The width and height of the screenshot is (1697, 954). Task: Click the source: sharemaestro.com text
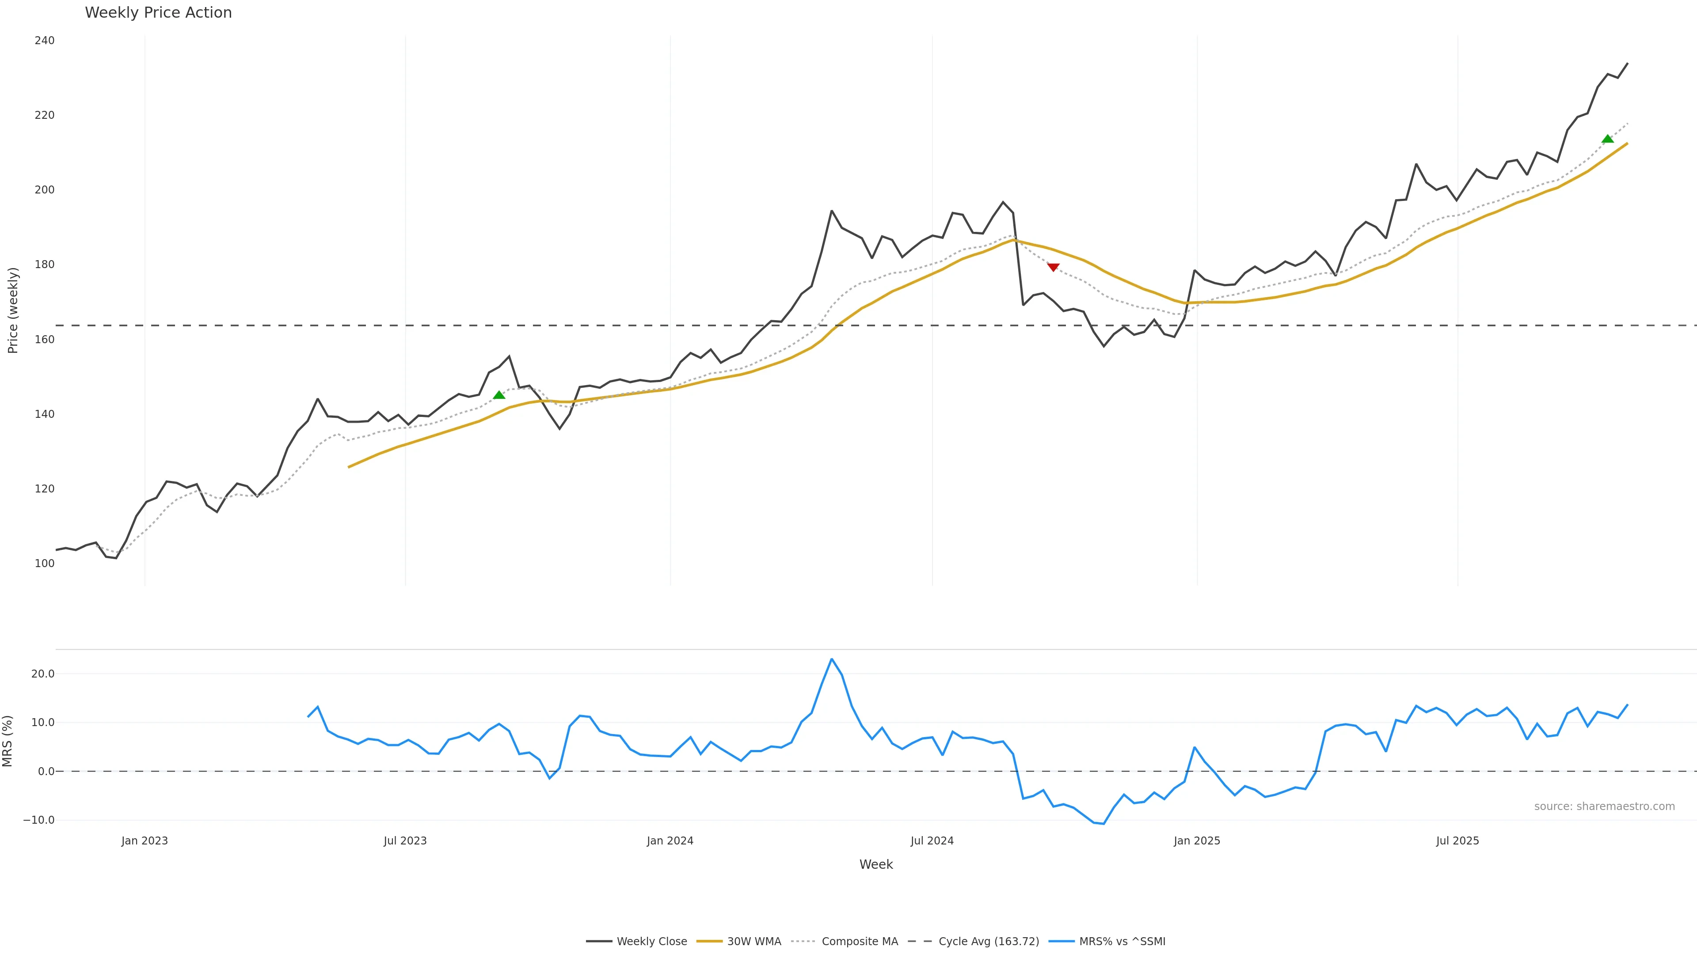click(x=1604, y=806)
